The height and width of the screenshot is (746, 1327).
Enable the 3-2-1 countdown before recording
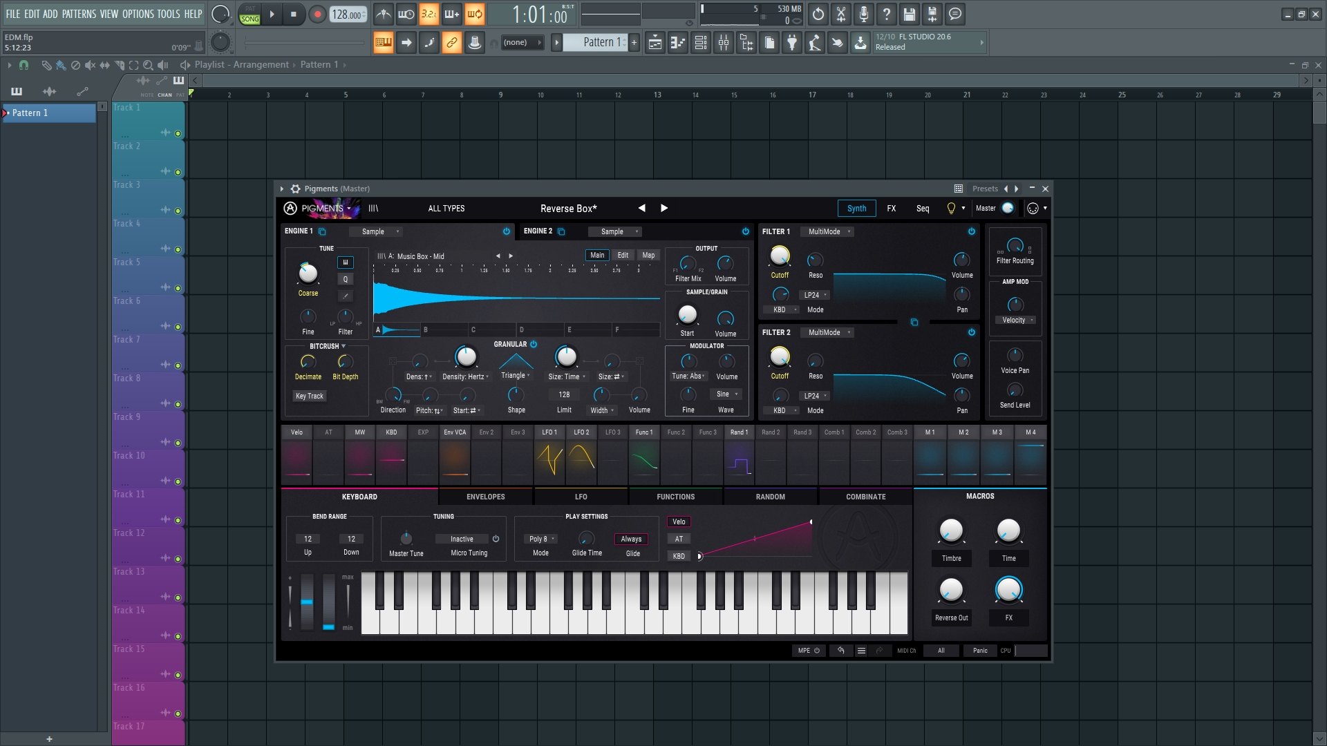pyautogui.click(x=429, y=14)
